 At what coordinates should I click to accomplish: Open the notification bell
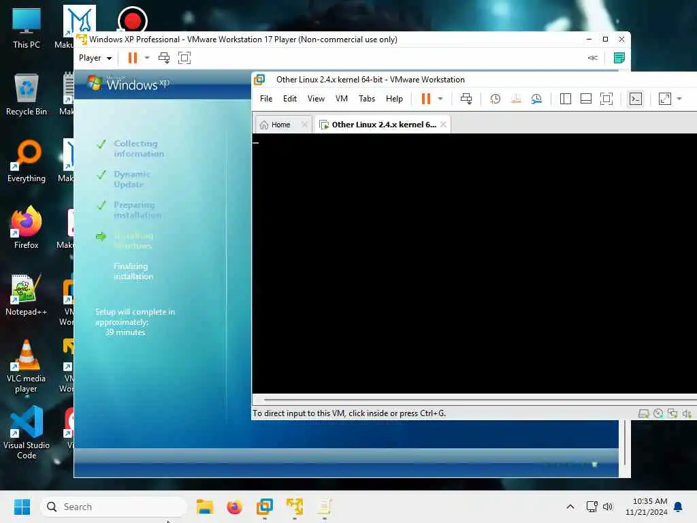(x=679, y=507)
